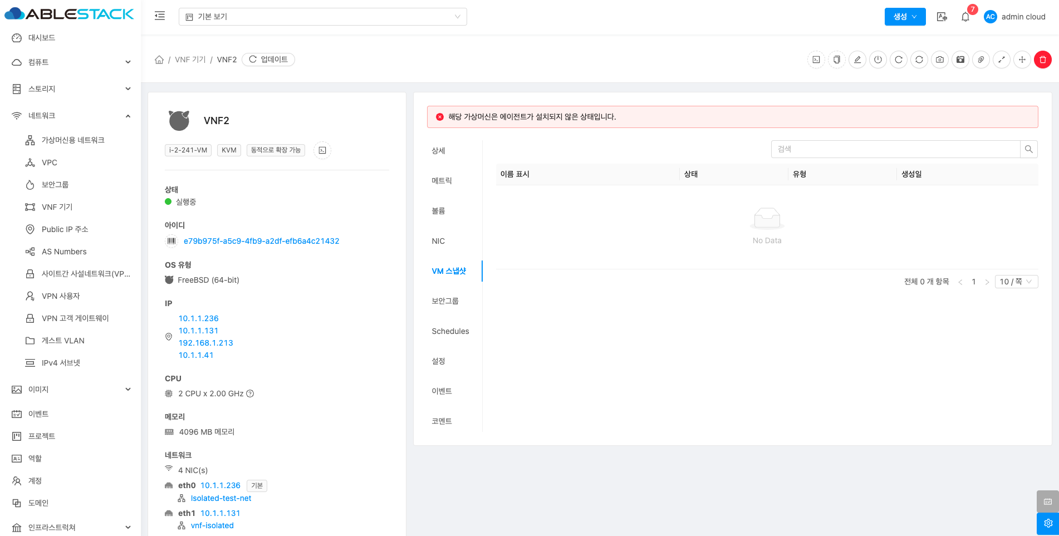Viewport: 1059px width, 536px height.
Task: Collapse the sidebar menu toggle
Action: click(160, 16)
